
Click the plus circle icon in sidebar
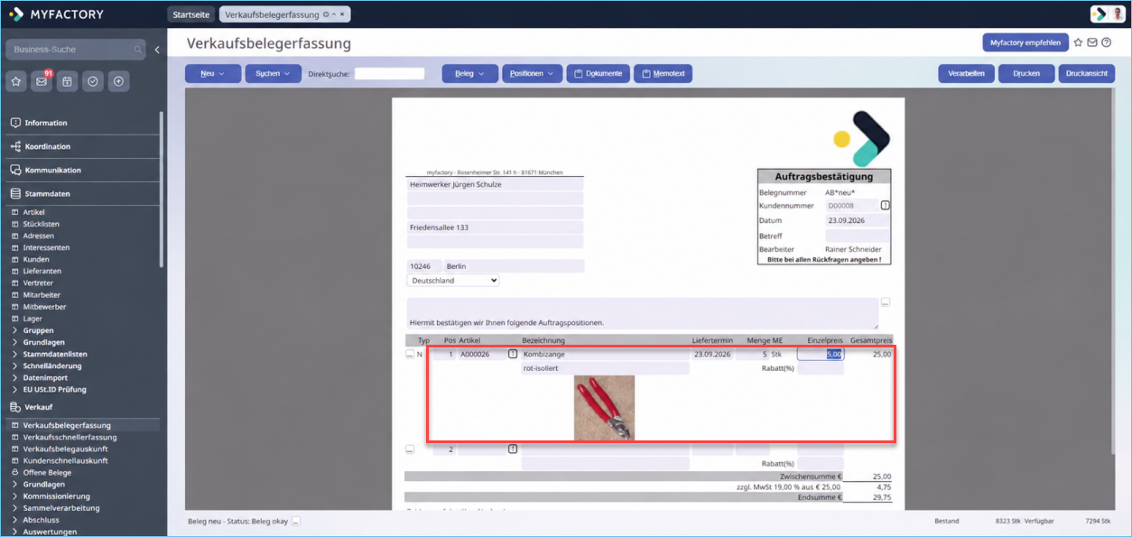[117, 81]
